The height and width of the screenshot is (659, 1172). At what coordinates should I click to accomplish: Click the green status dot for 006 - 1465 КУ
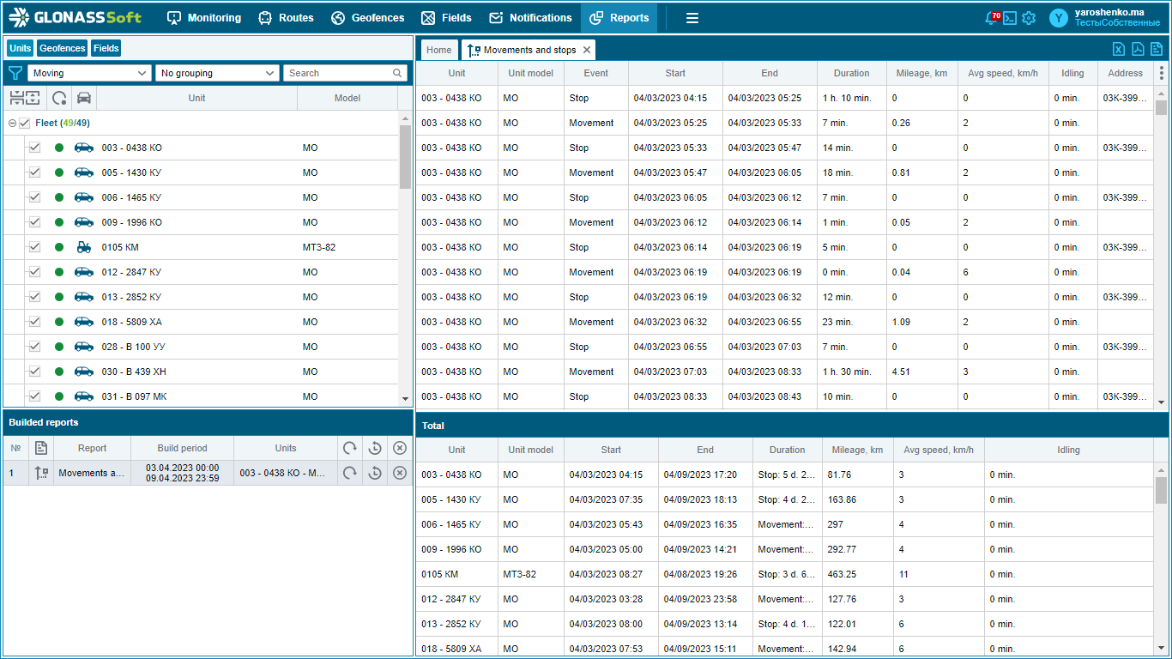point(59,197)
